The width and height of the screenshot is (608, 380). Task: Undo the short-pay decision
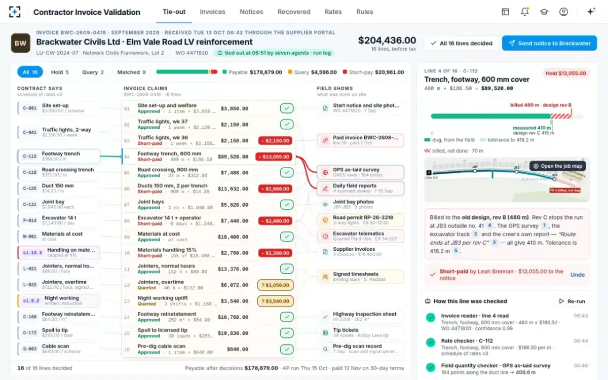click(x=577, y=275)
